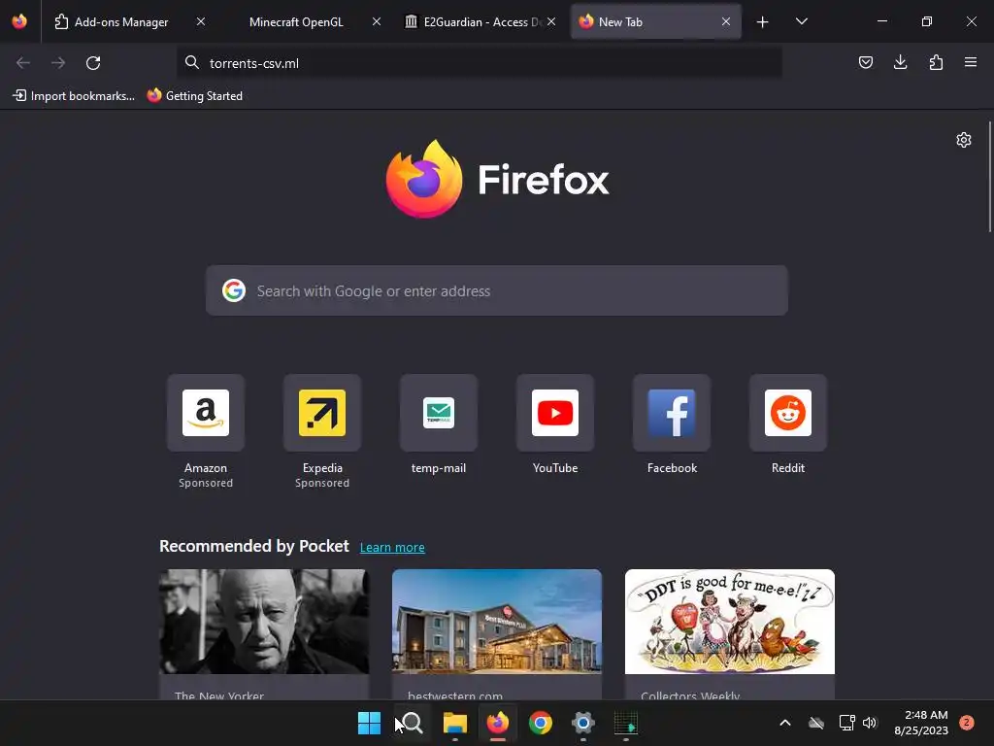
Task: Click the Firefox View icon in tab bar
Action: 19,21
